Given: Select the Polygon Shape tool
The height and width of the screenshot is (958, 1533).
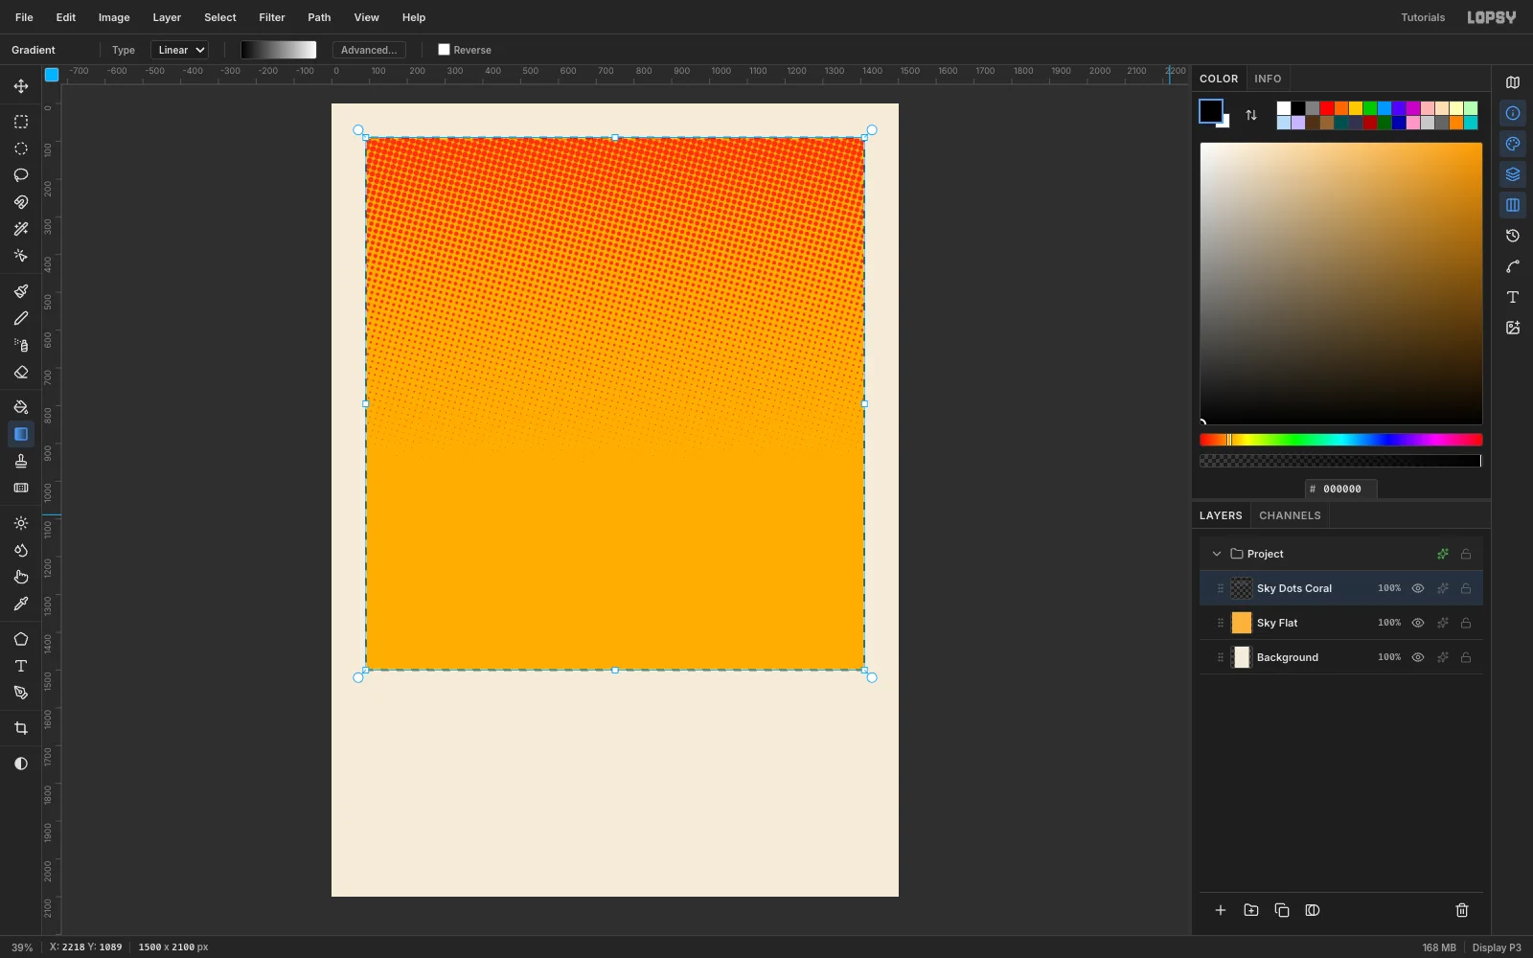Looking at the screenshot, I should (x=21, y=639).
